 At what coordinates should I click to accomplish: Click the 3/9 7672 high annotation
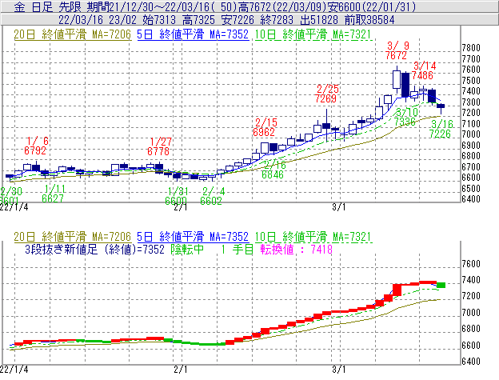[x=397, y=50]
